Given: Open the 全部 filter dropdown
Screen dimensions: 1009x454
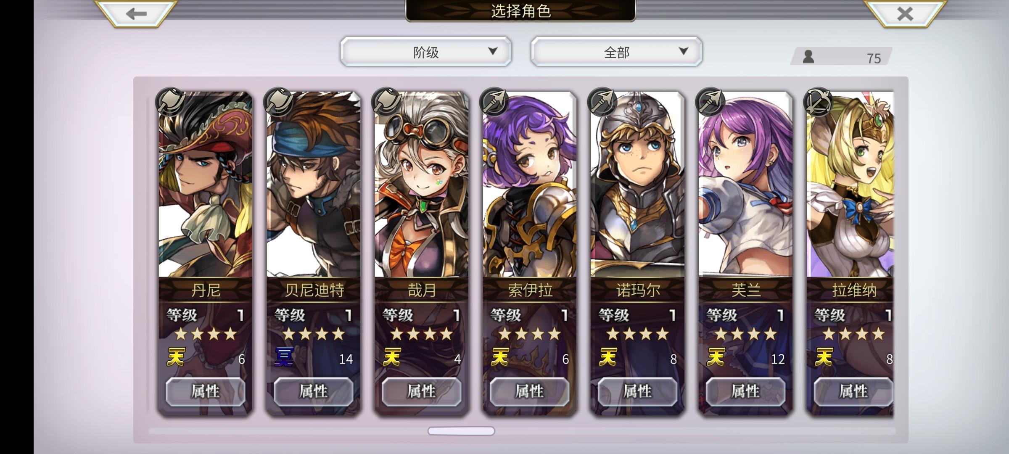Looking at the screenshot, I should point(616,52).
